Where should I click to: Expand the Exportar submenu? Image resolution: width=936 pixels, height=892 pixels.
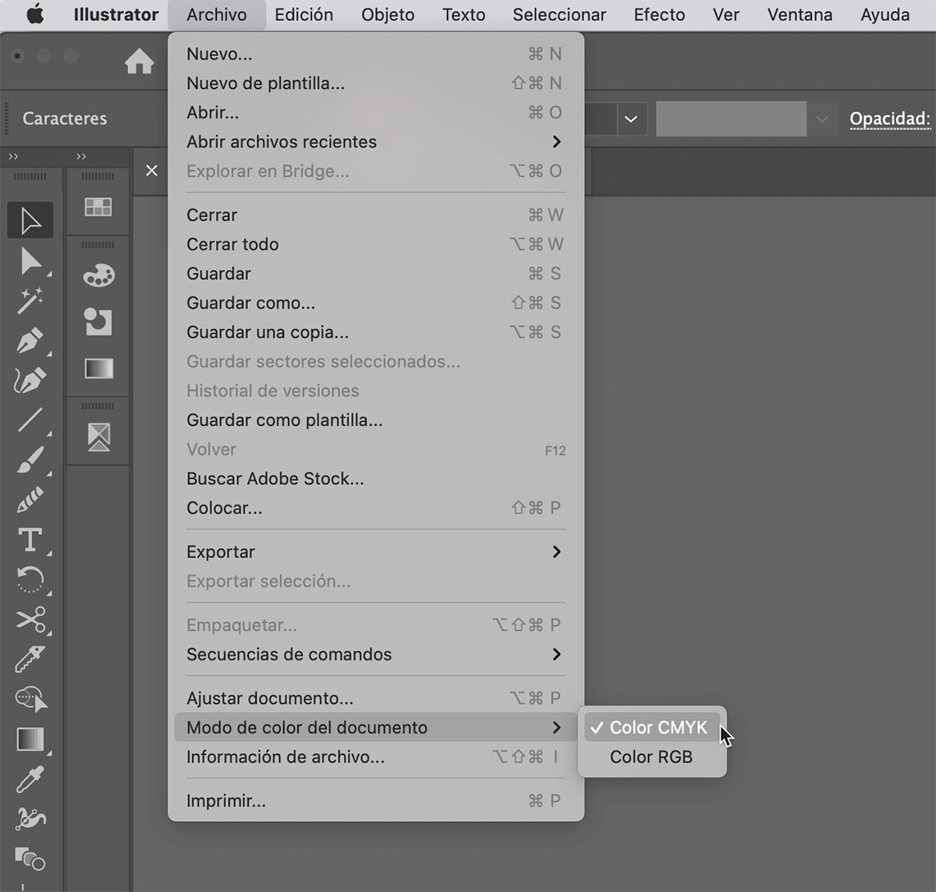point(376,552)
